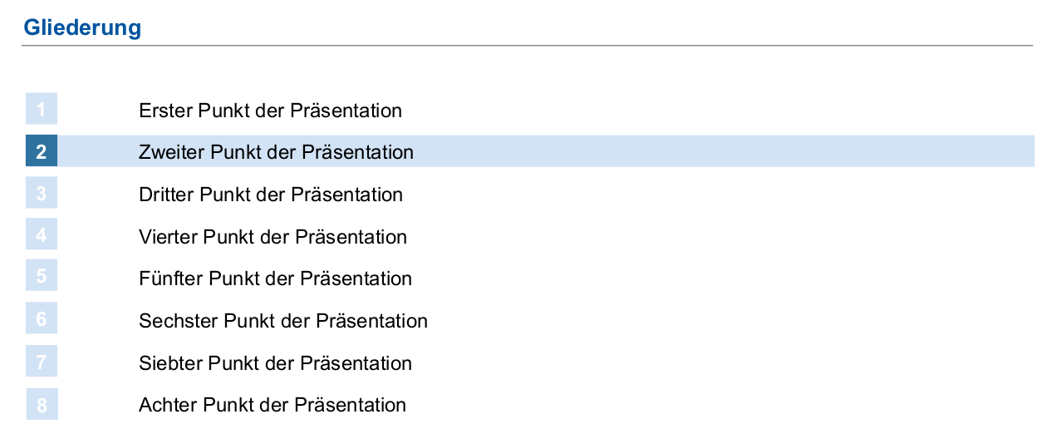The width and height of the screenshot is (1046, 429).
Task: Click the number 7 box
Action: click(x=42, y=362)
